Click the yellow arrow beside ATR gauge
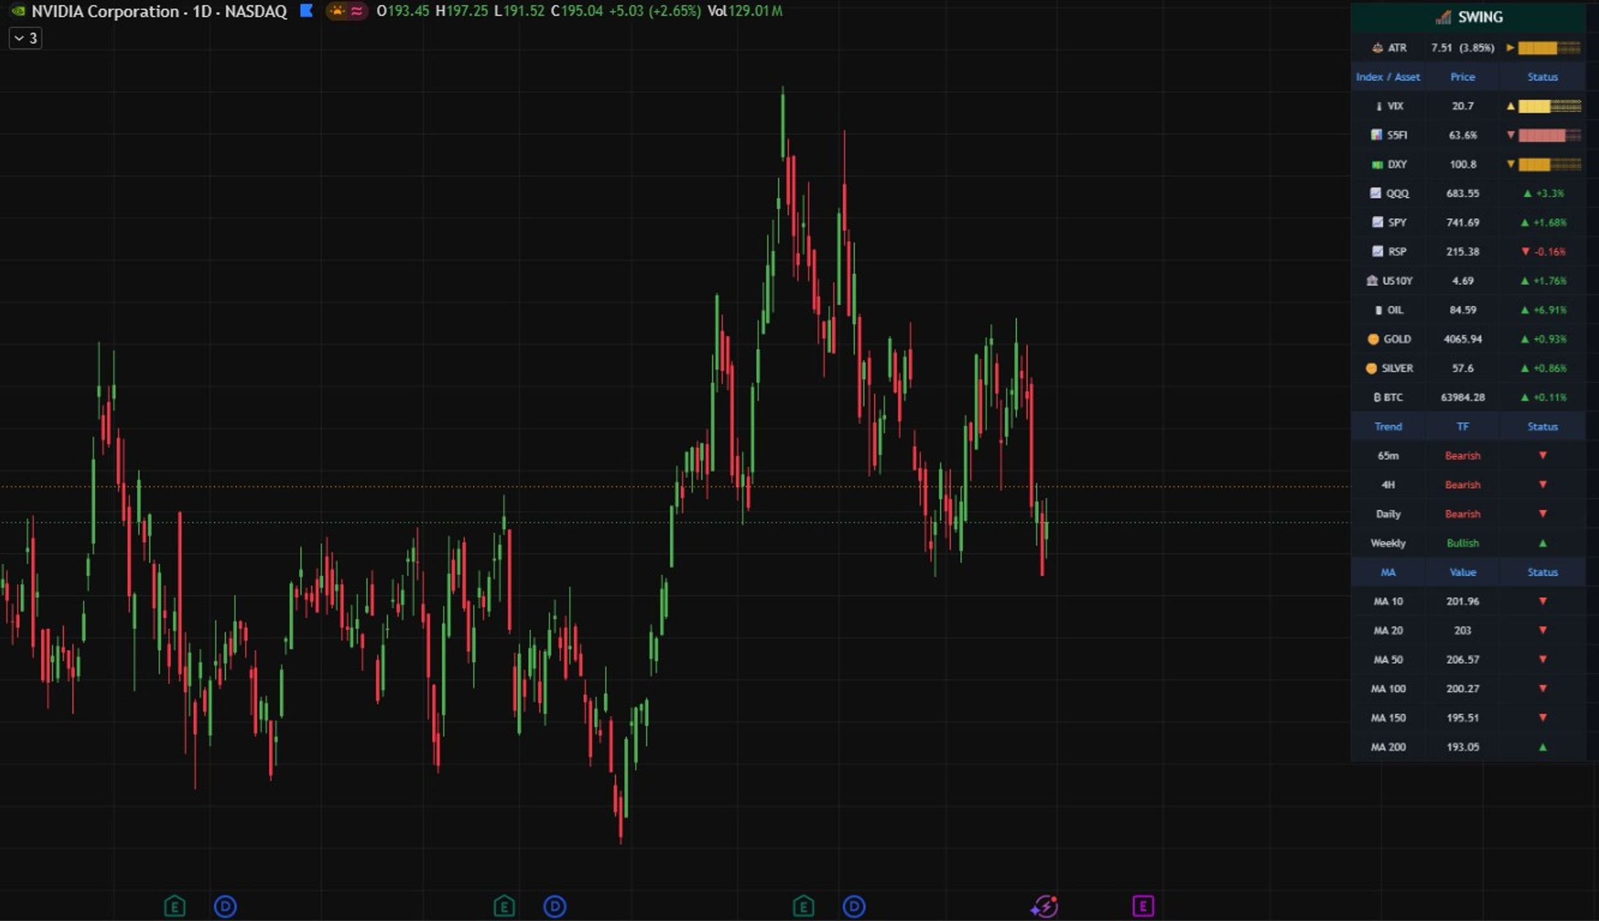 (1510, 48)
